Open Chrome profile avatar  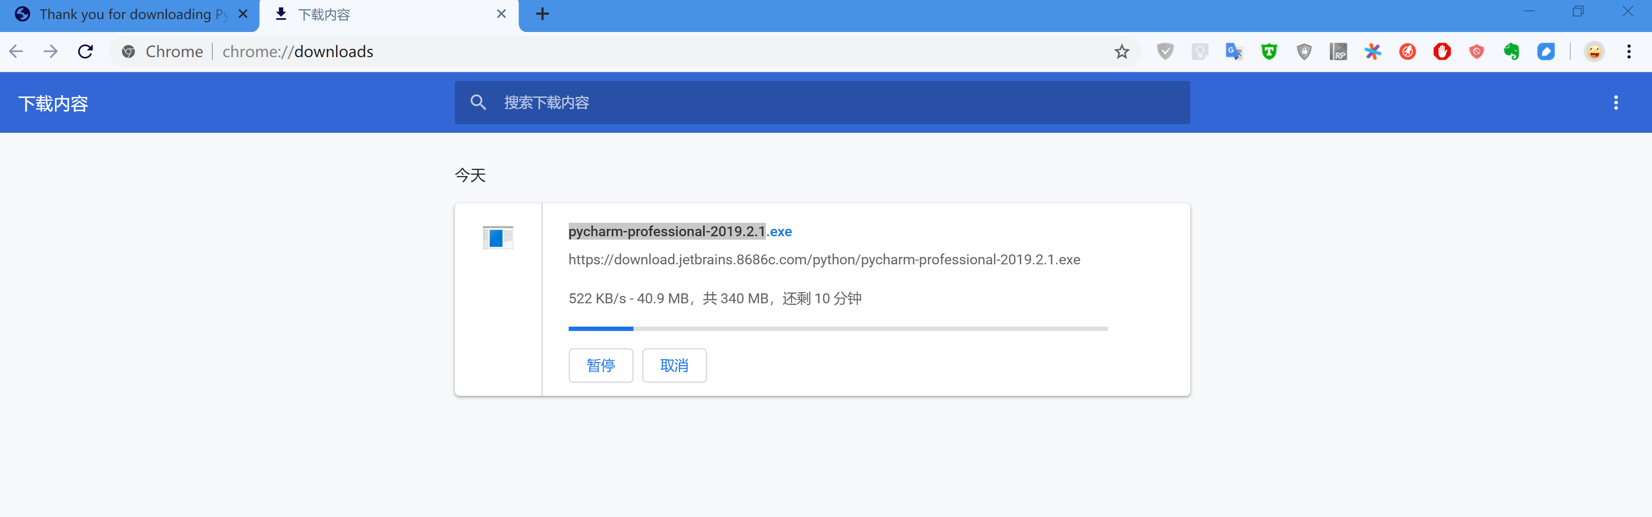coord(1594,51)
